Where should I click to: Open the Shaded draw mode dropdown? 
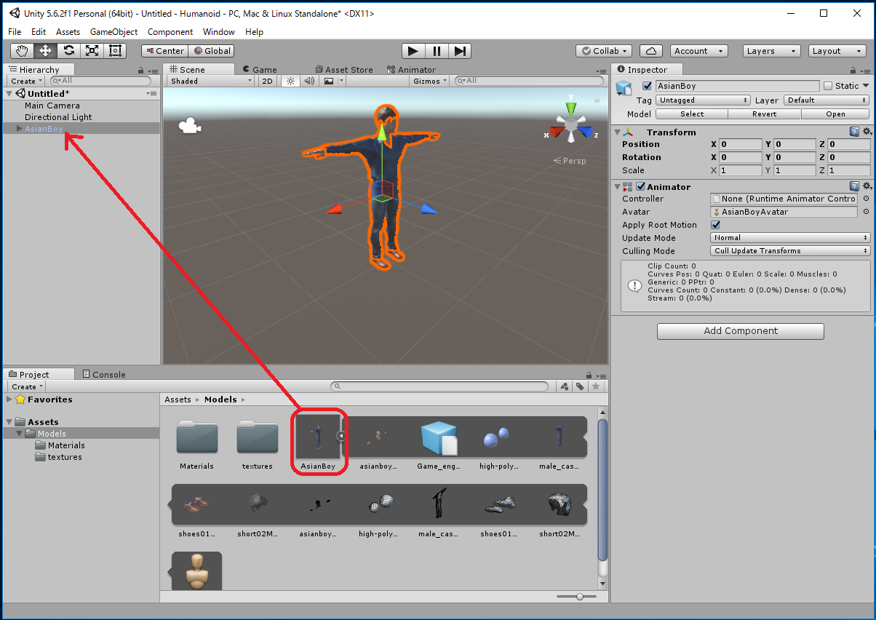tap(210, 82)
